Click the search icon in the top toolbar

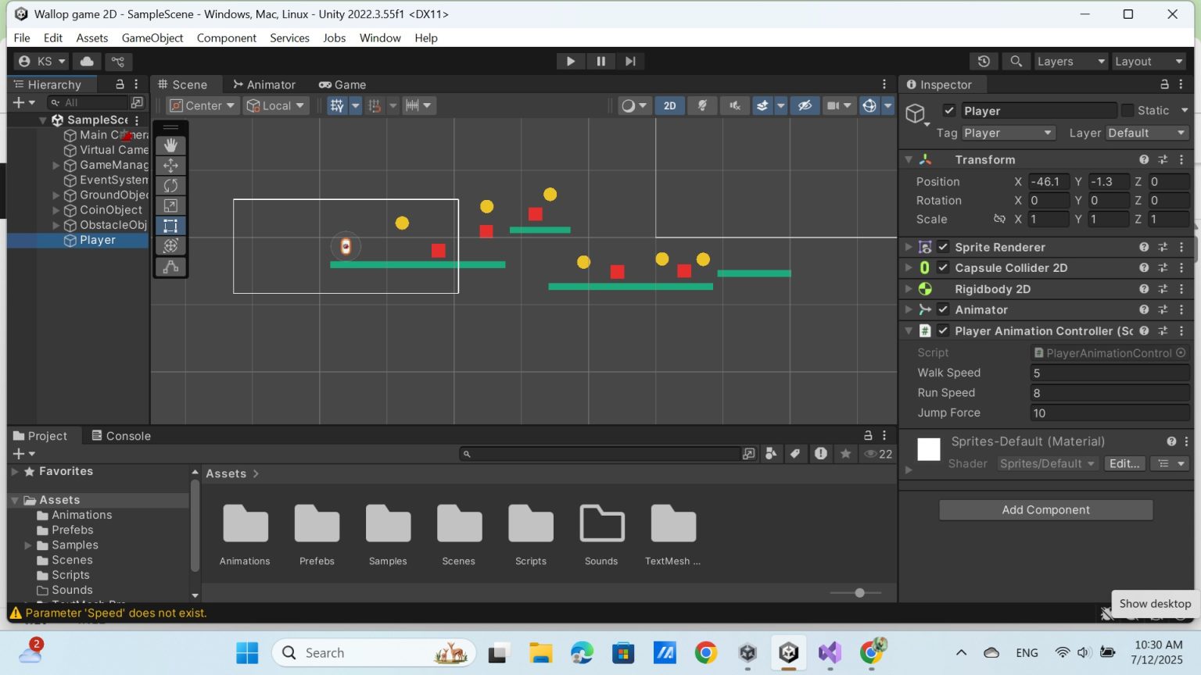1015,61
